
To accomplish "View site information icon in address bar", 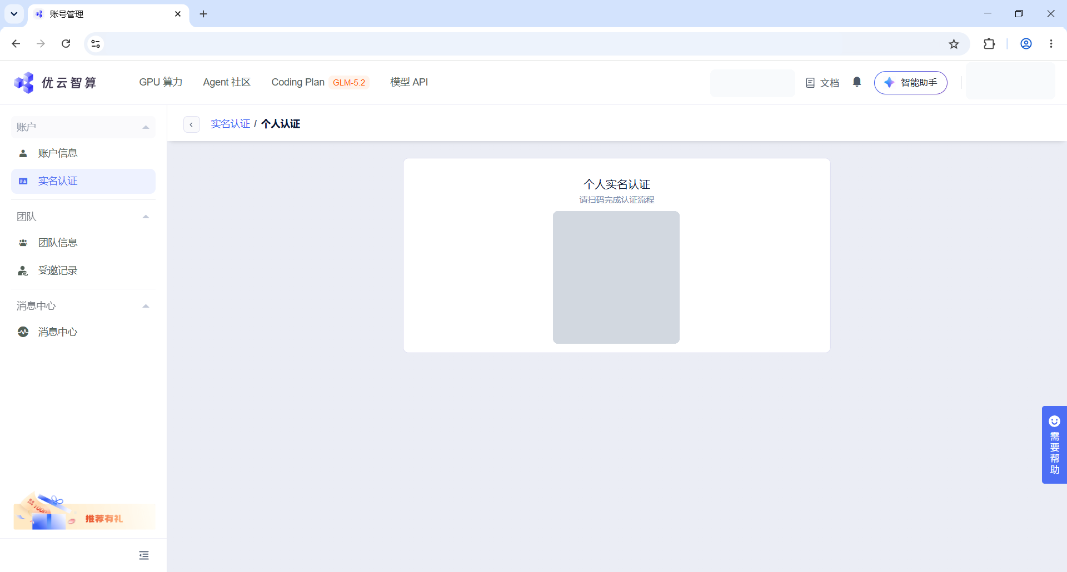I will pos(96,44).
